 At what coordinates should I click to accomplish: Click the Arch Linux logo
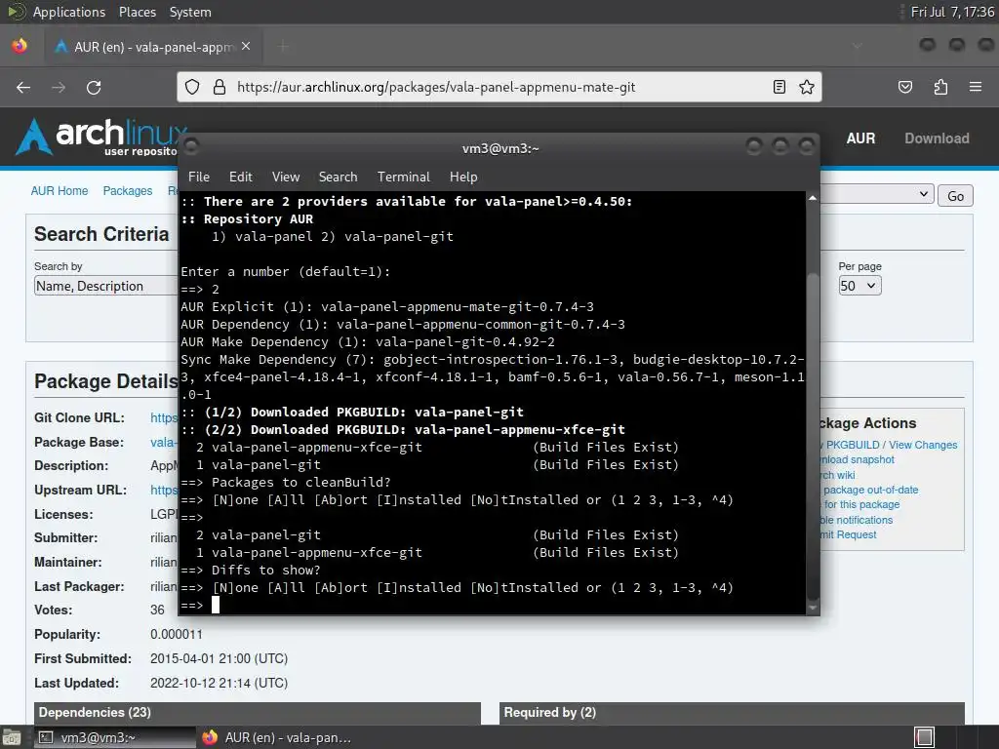101,138
